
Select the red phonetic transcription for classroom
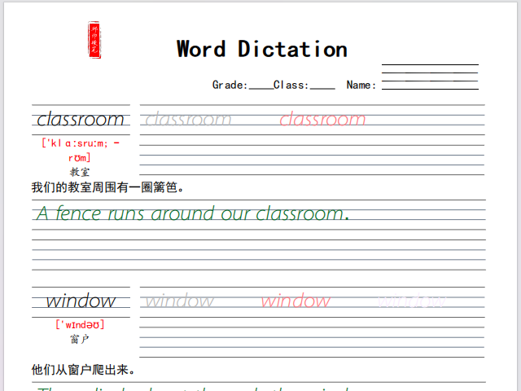(81, 150)
